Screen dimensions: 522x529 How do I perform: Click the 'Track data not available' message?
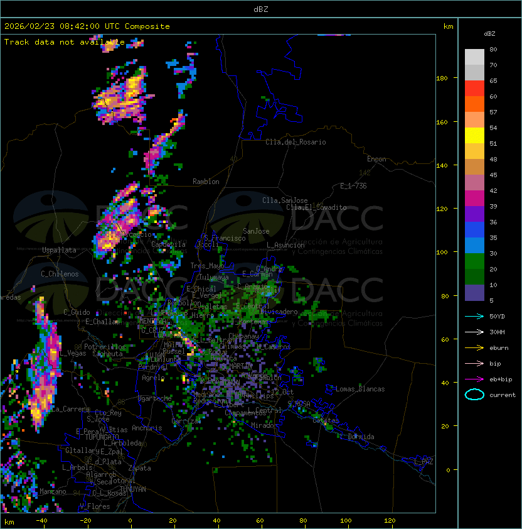pyautogui.click(x=65, y=42)
